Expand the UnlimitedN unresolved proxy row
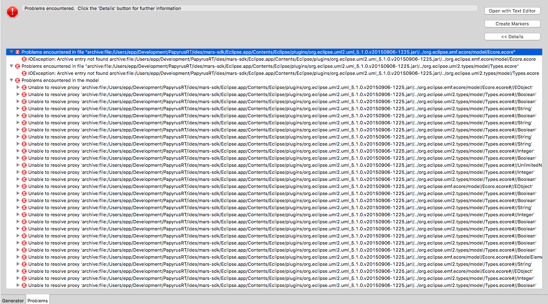548x304 pixels. (x=18, y=165)
